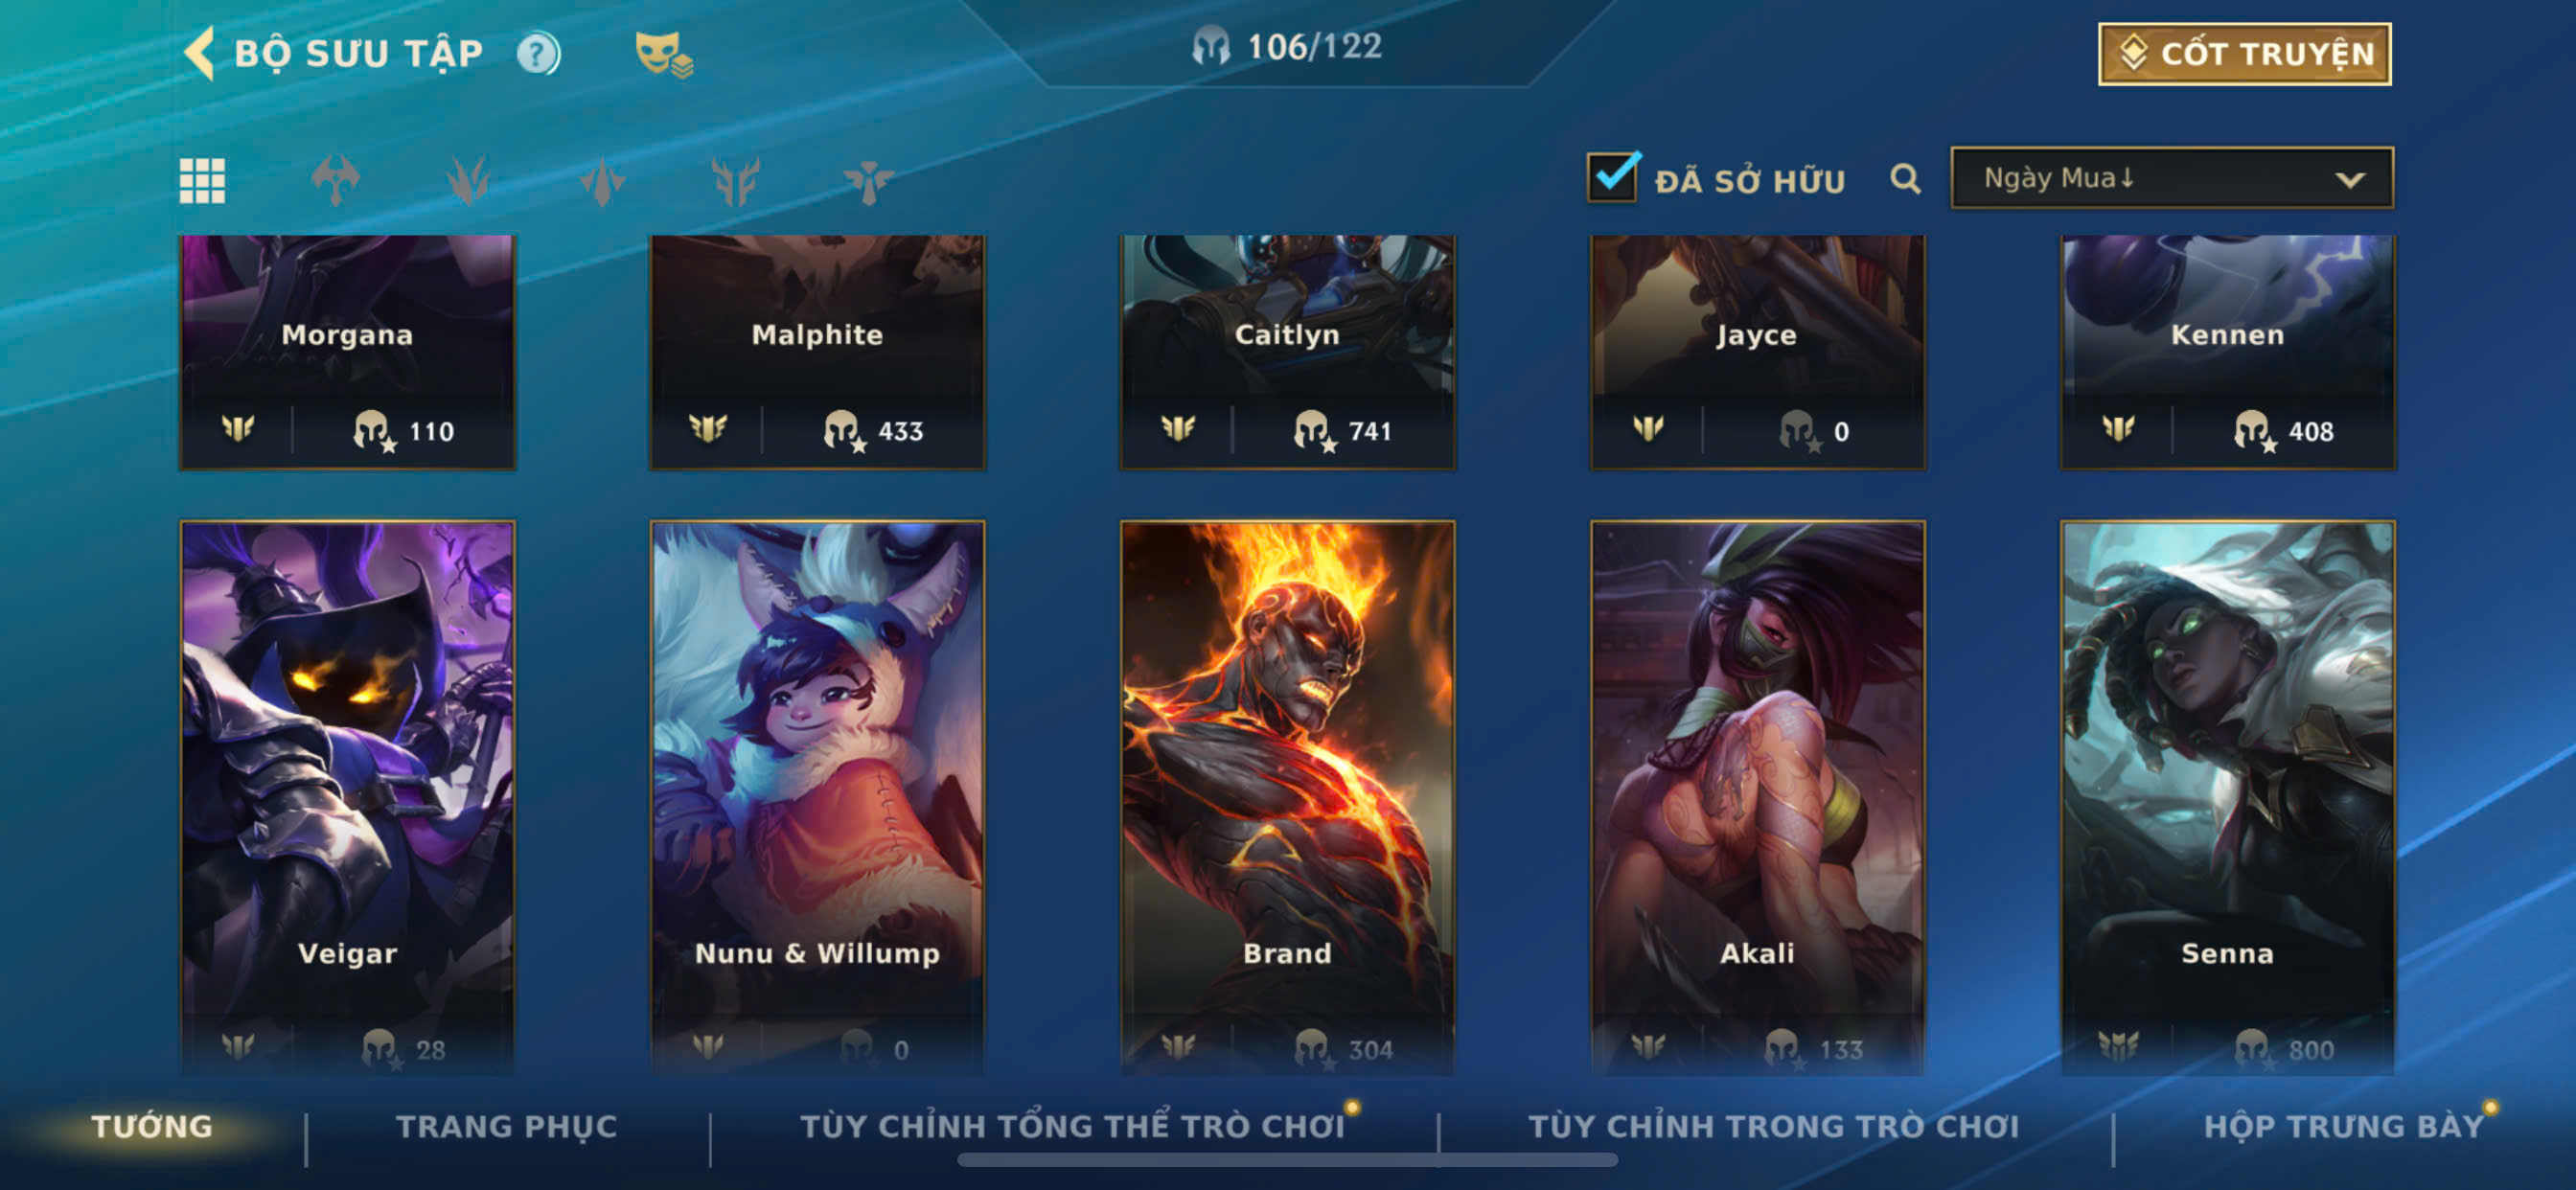Select the Brand champion card
Screen dimensions: 2576x1190
1287,797
